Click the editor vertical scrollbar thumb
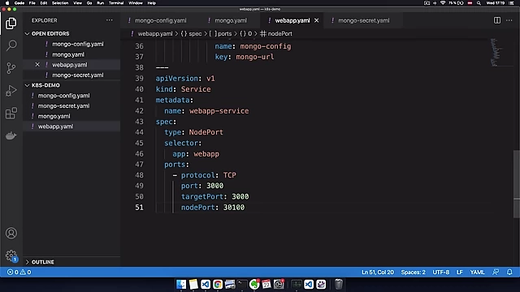Viewport: 520px width, 292px height. click(517, 184)
